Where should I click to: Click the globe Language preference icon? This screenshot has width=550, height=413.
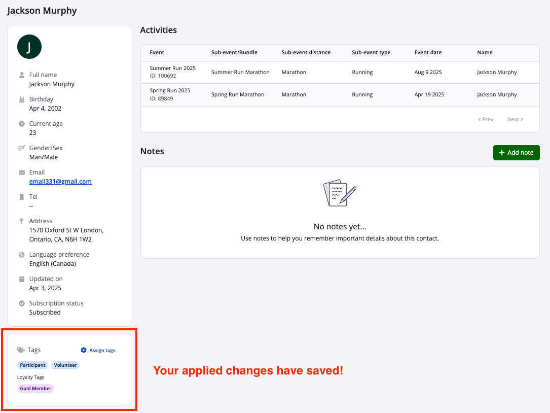pyautogui.click(x=22, y=255)
